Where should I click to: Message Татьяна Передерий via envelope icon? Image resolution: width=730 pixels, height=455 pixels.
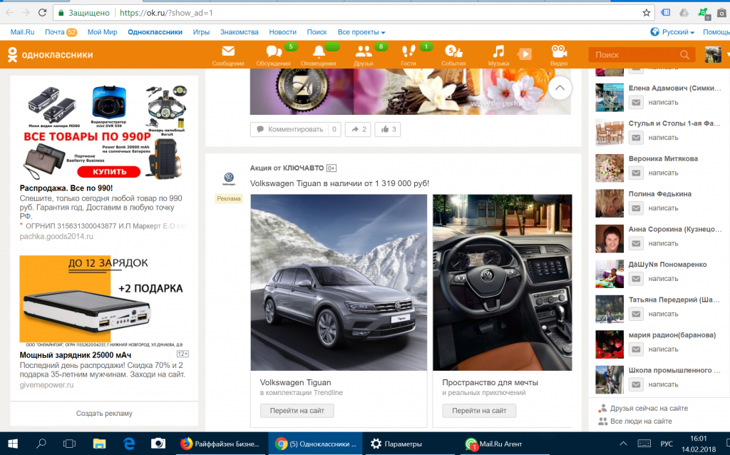tap(636, 314)
